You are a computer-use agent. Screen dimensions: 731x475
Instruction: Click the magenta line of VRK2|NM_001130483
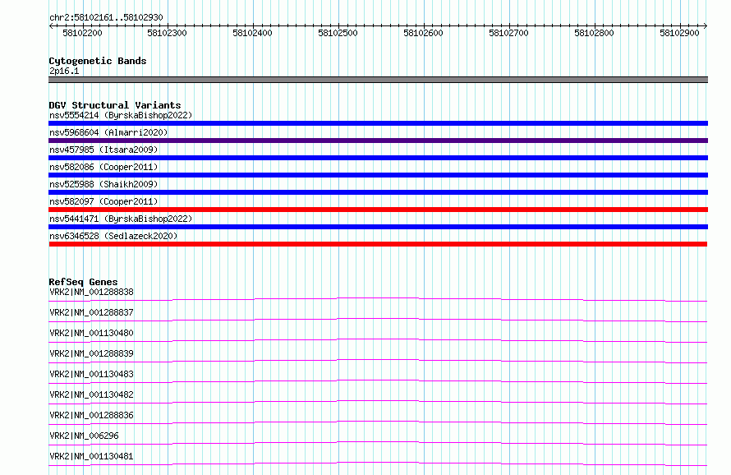tap(378, 381)
